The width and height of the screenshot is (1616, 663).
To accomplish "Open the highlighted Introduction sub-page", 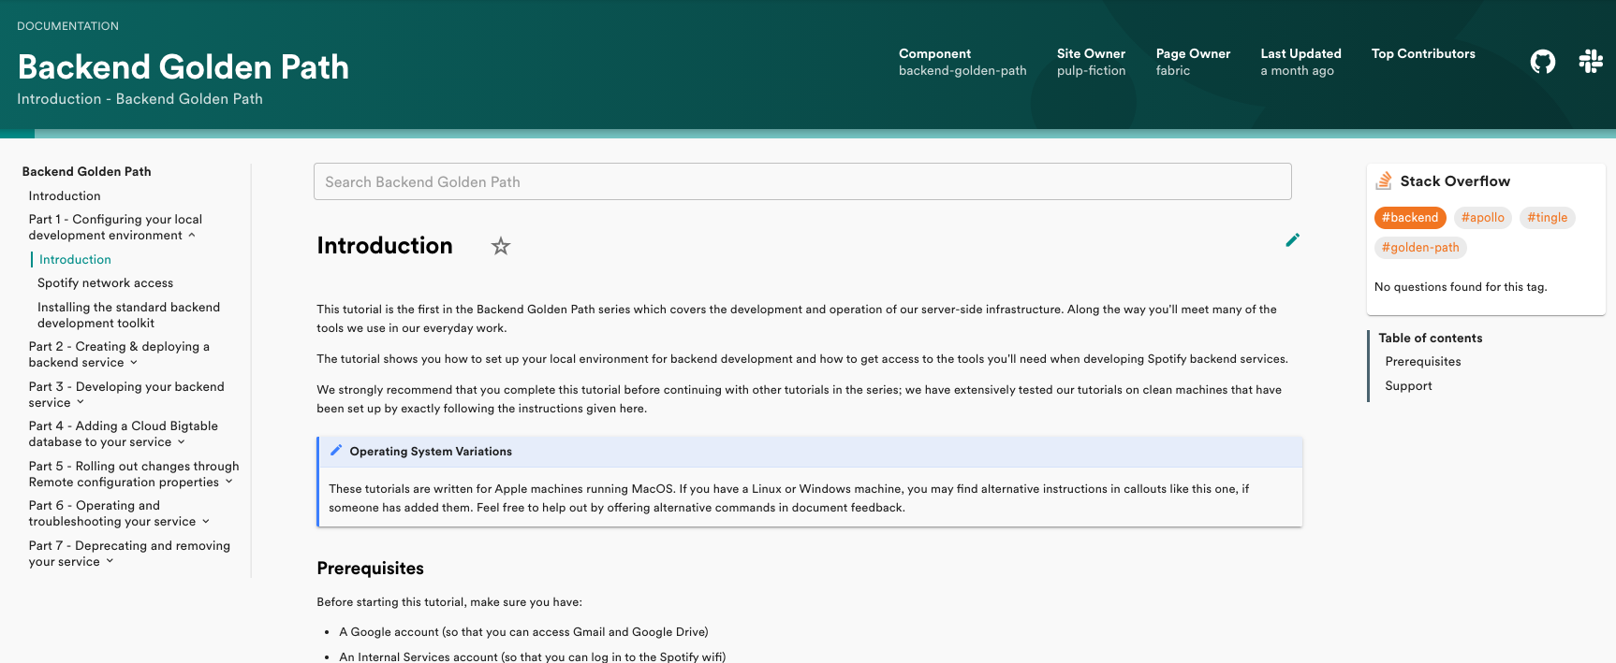I will point(75,260).
